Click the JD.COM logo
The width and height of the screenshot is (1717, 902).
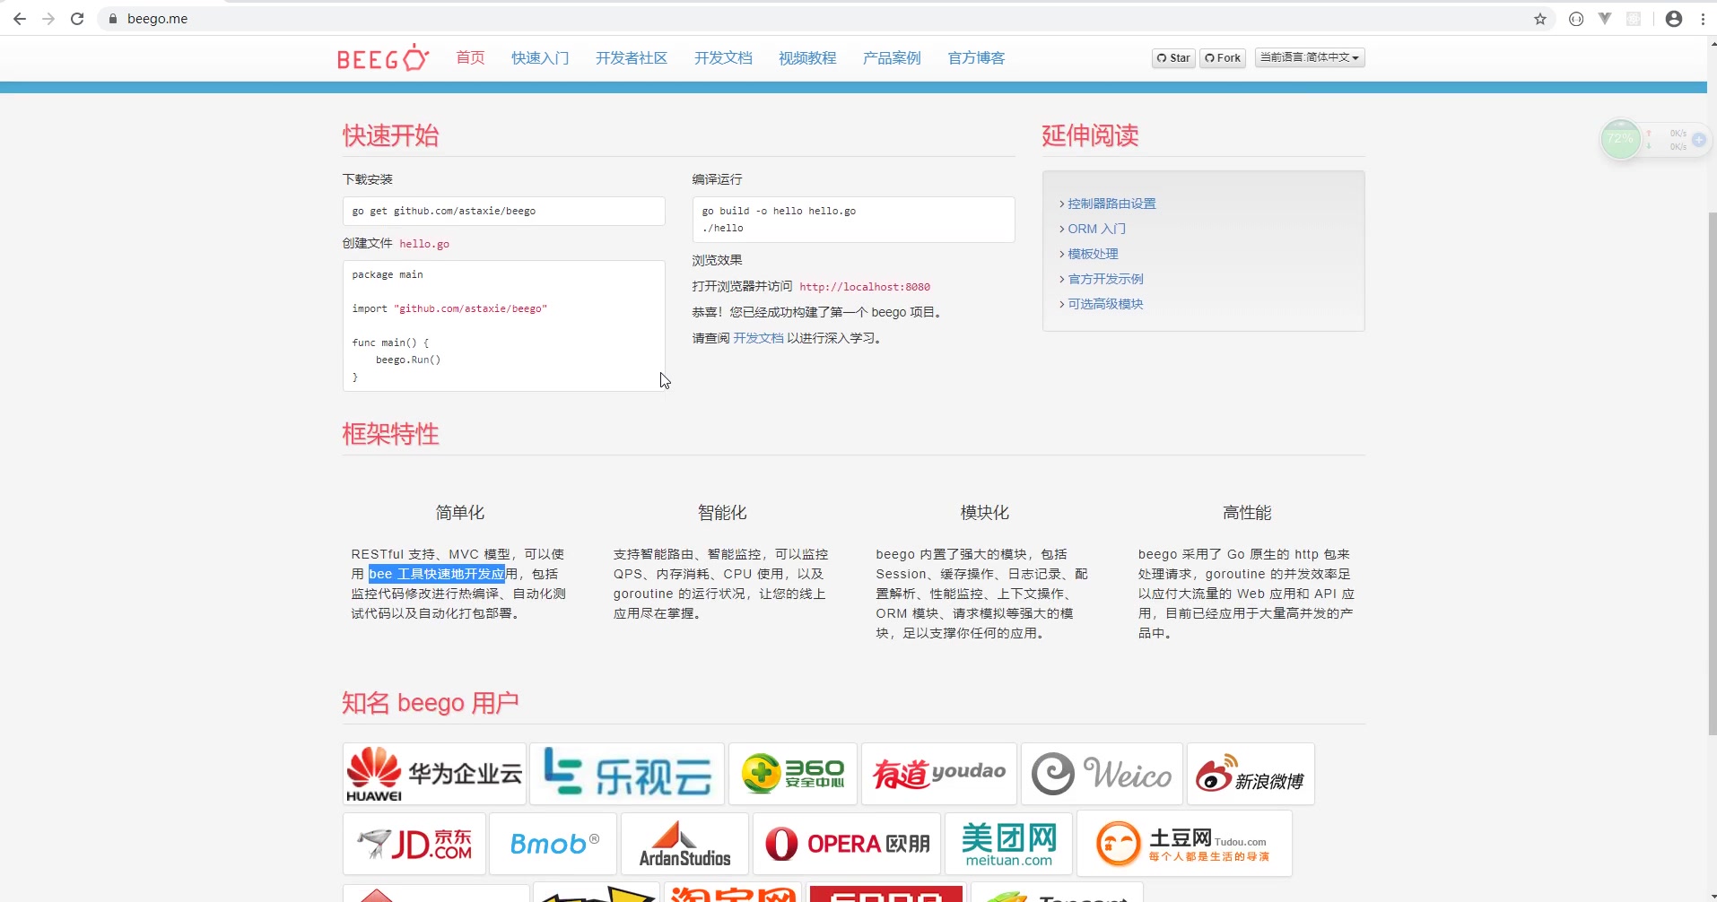point(414,844)
